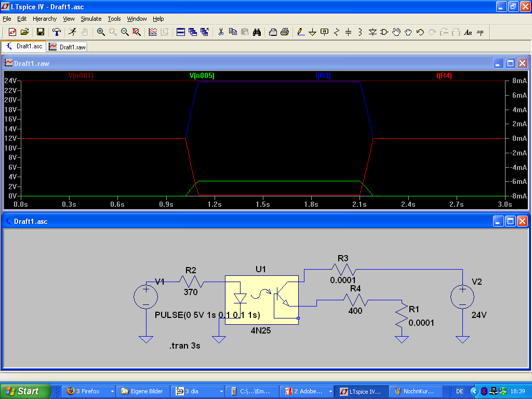Click the 4N25 optocoupler U1 symbol
This screenshot has height=399, width=532.
pyautogui.click(x=262, y=300)
